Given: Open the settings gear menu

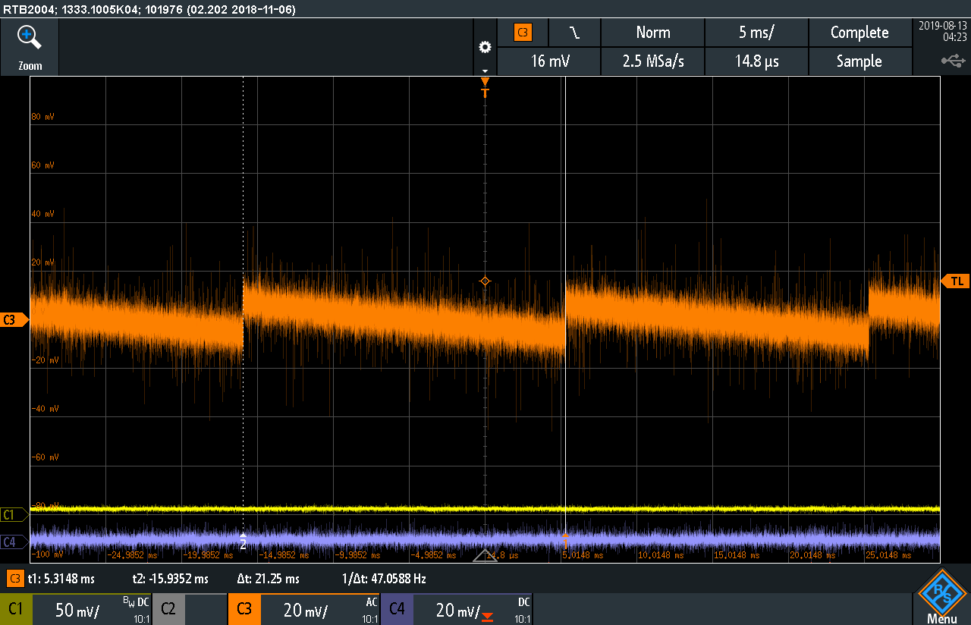Looking at the screenshot, I should click(x=485, y=47).
